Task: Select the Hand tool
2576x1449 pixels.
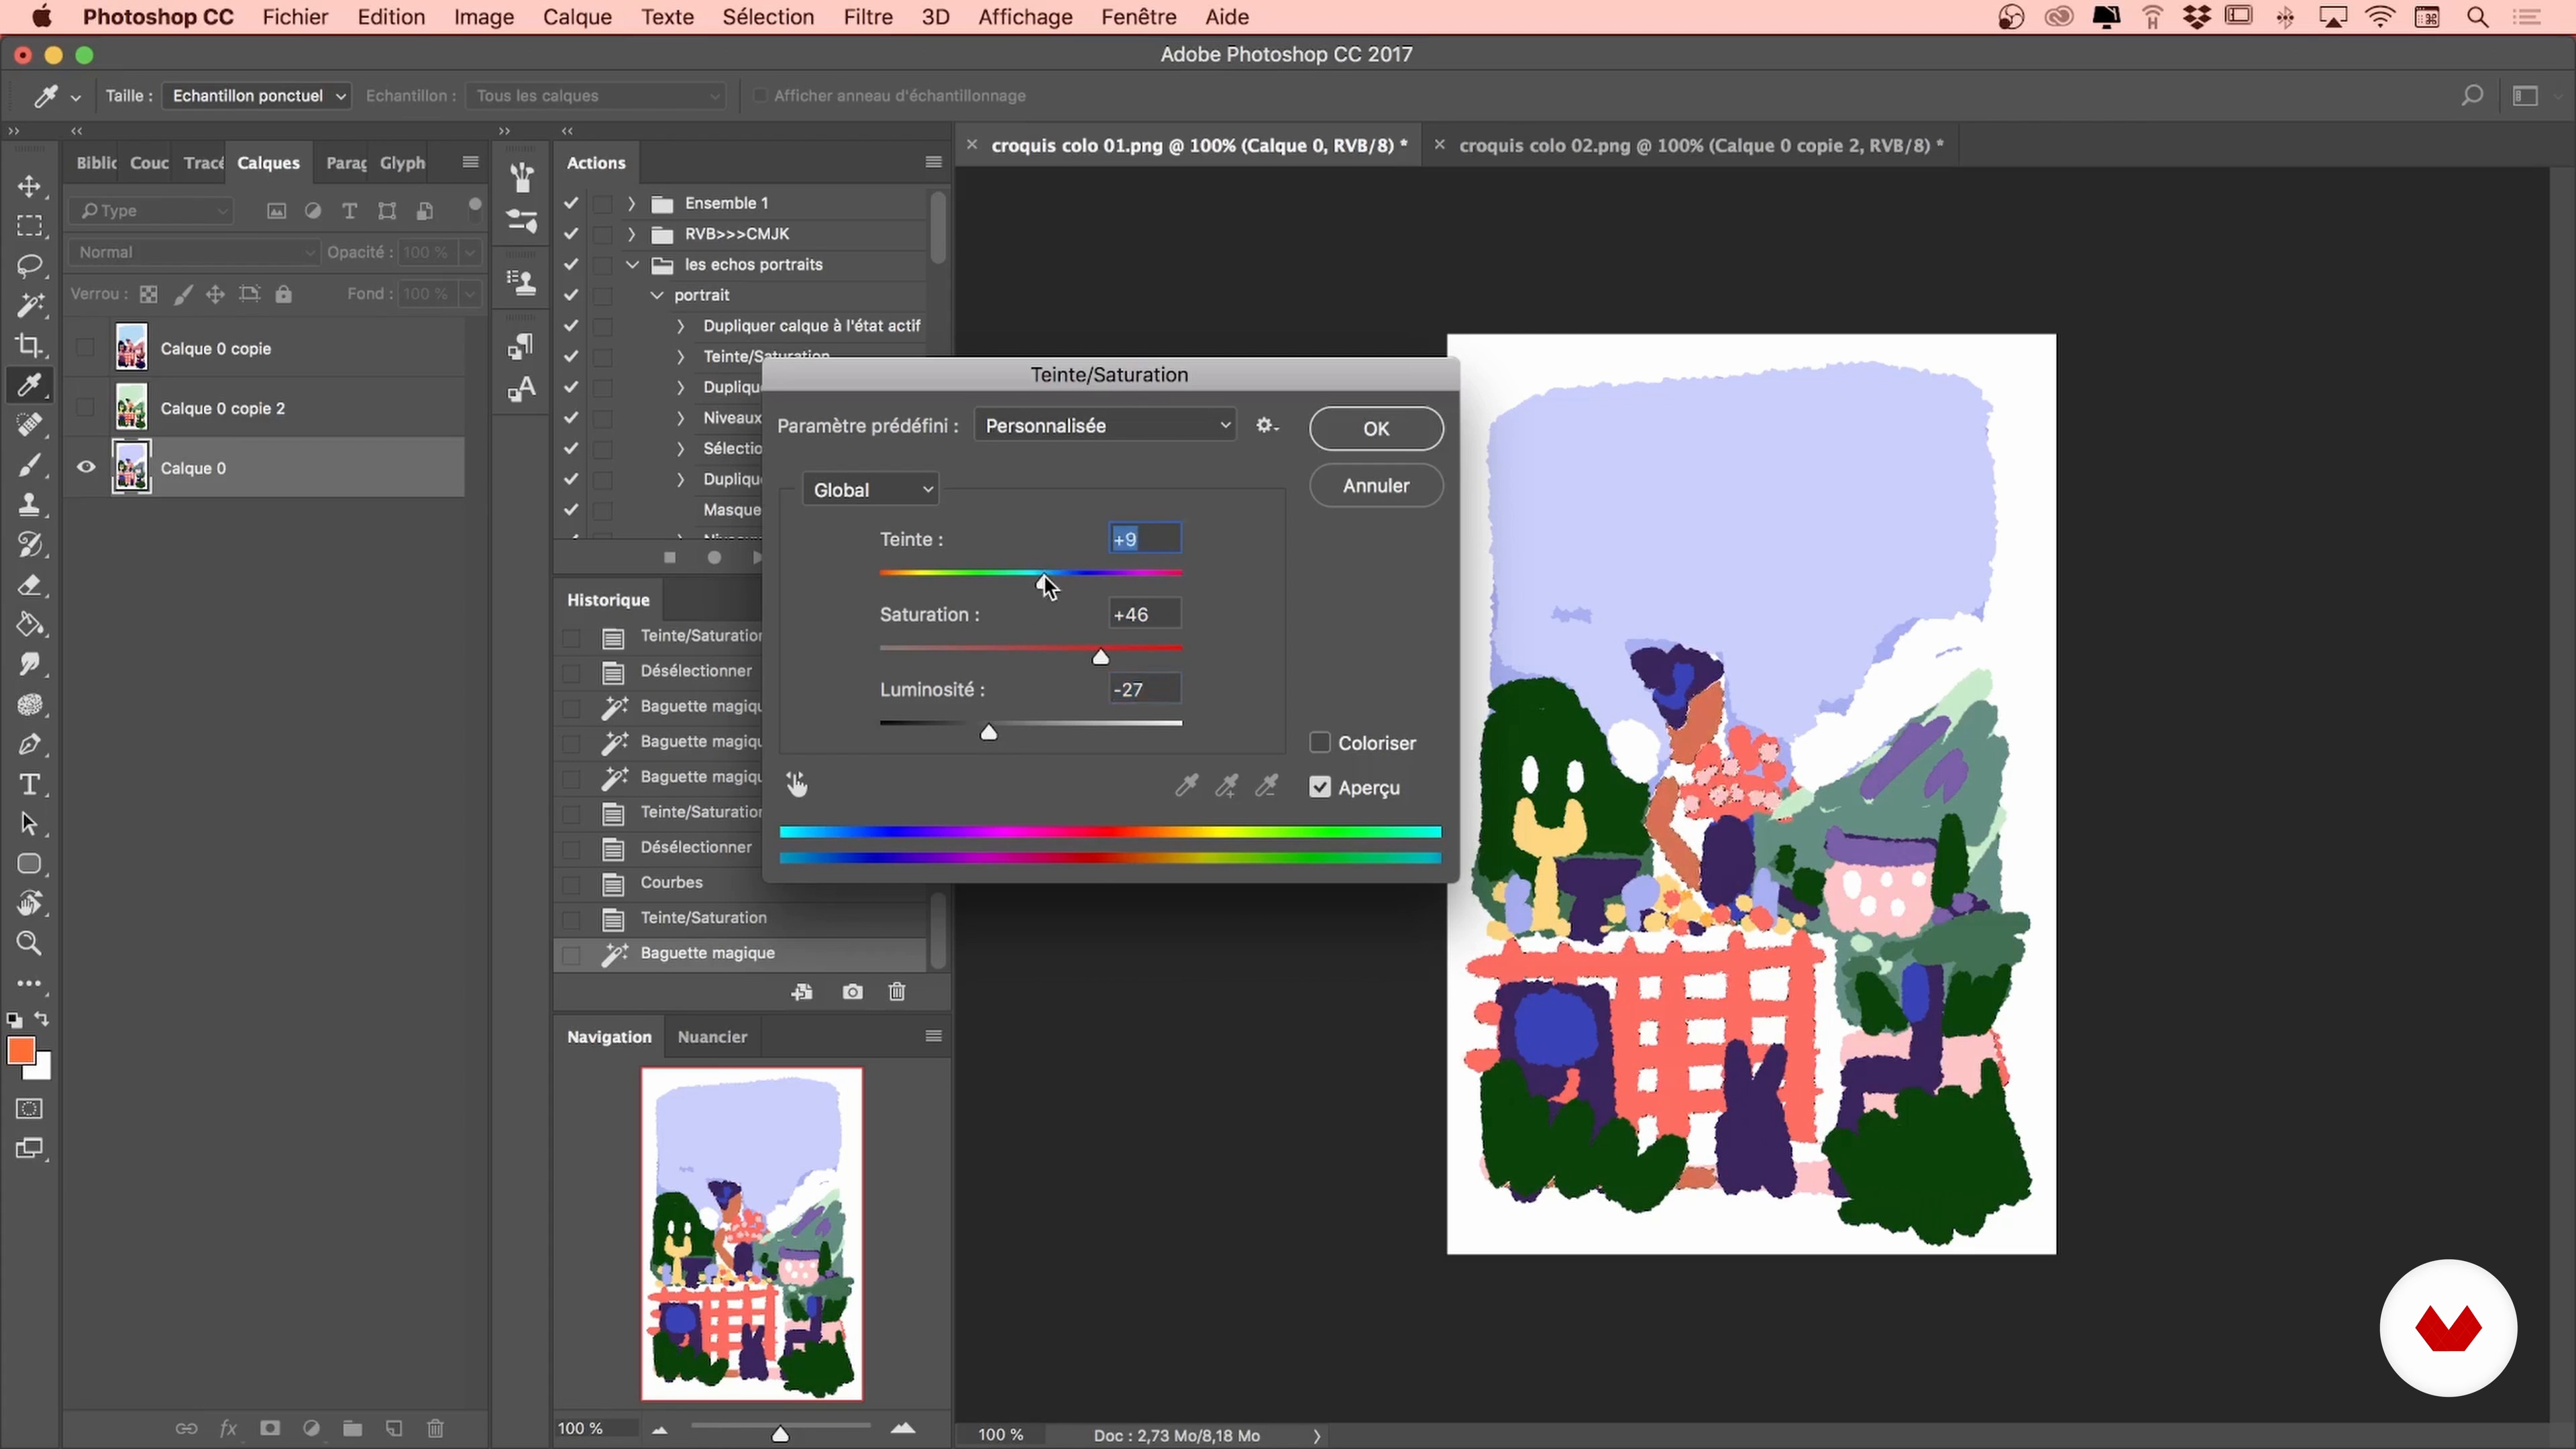Action: coord(29,904)
